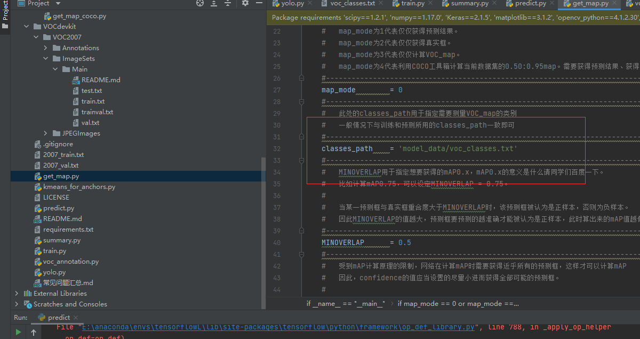This screenshot has width=640, height=339.
Task: Switch to the yolo.py tab
Action: coord(292,4)
